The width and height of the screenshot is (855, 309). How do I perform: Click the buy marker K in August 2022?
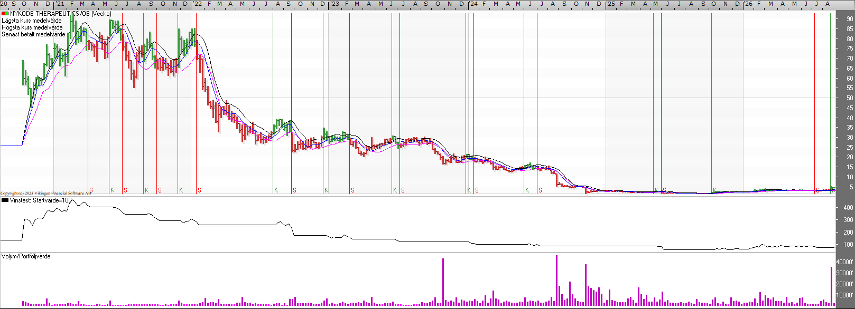point(276,190)
